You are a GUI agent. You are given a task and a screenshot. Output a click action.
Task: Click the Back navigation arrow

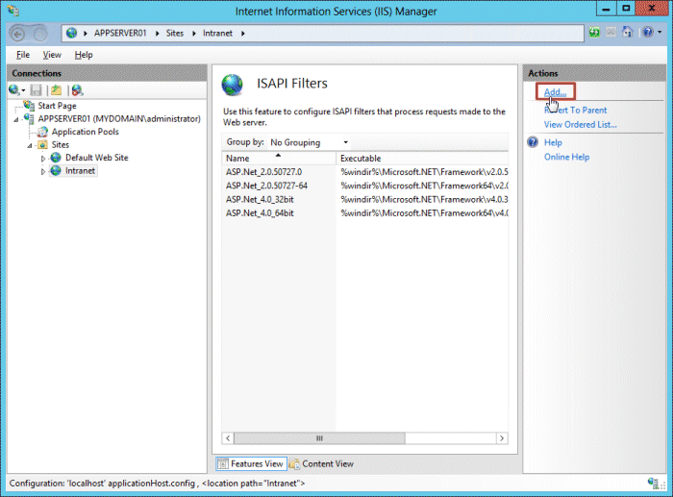pyautogui.click(x=17, y=34)
